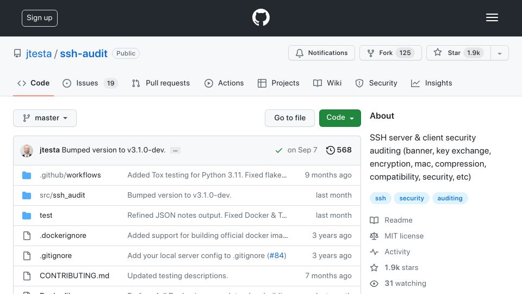Open the 31 watching link

[398, 283]
